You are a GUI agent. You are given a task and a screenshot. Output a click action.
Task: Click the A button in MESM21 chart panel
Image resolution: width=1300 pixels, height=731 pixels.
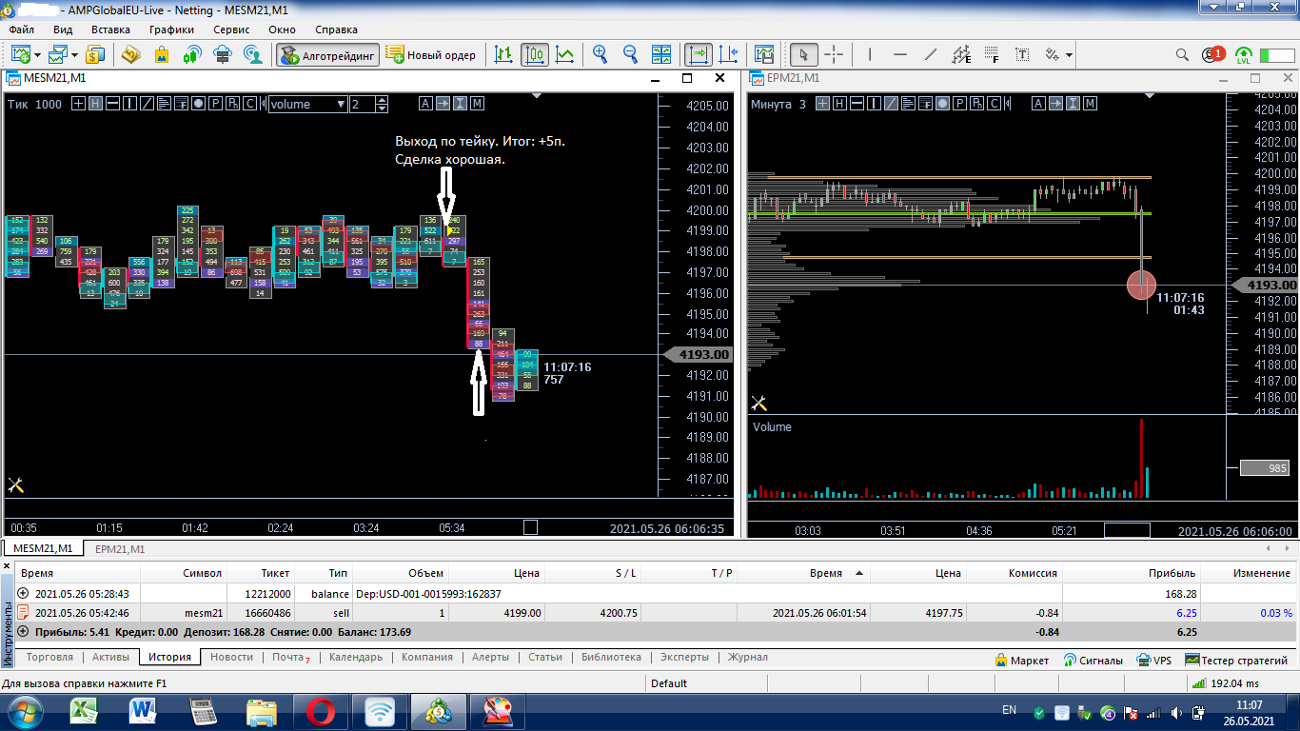tap(425, 104)
